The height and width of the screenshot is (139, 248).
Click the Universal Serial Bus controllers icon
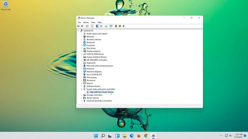pyautogui.click(x=84, y=101)
